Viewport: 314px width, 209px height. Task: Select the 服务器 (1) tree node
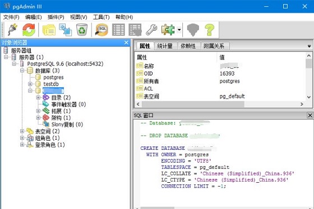[x=31, y=58]
